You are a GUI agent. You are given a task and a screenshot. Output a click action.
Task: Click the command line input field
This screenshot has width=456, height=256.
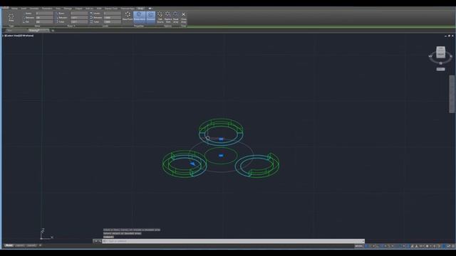(233, 241)
